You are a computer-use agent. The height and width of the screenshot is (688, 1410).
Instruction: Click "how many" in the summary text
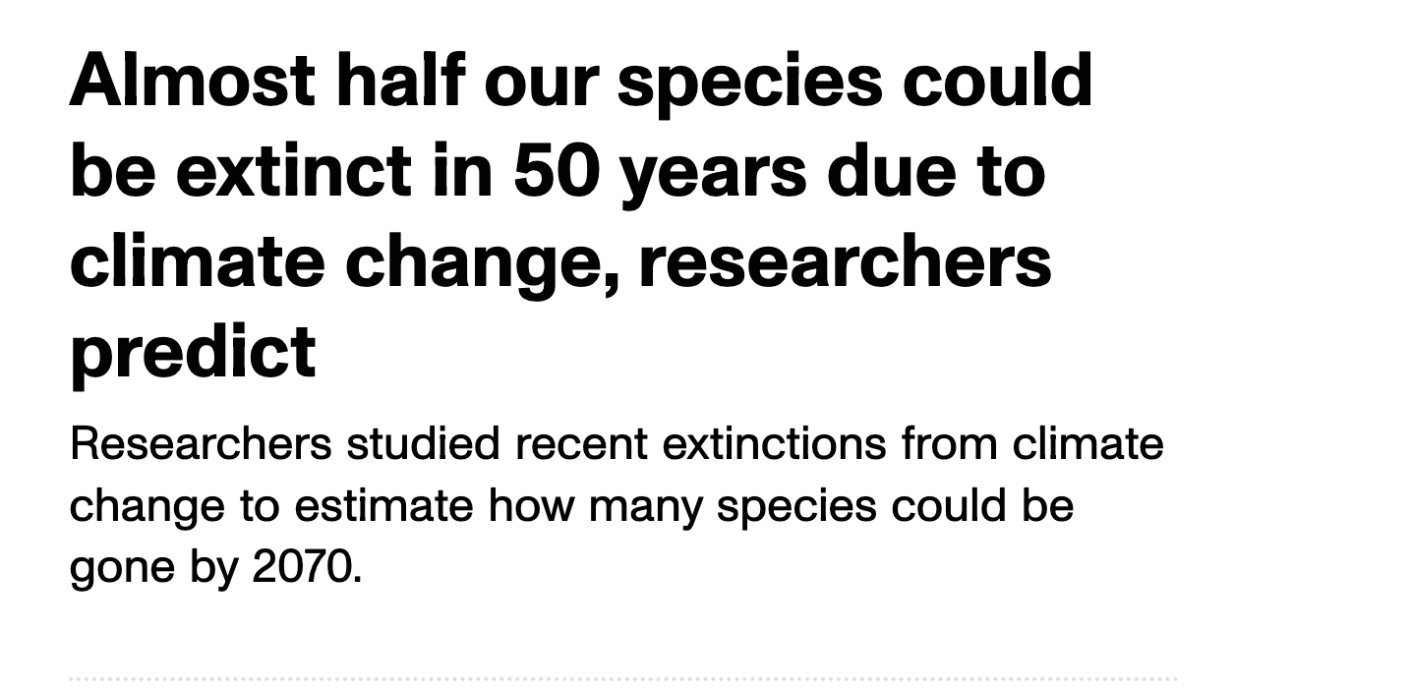click(596, 508)
